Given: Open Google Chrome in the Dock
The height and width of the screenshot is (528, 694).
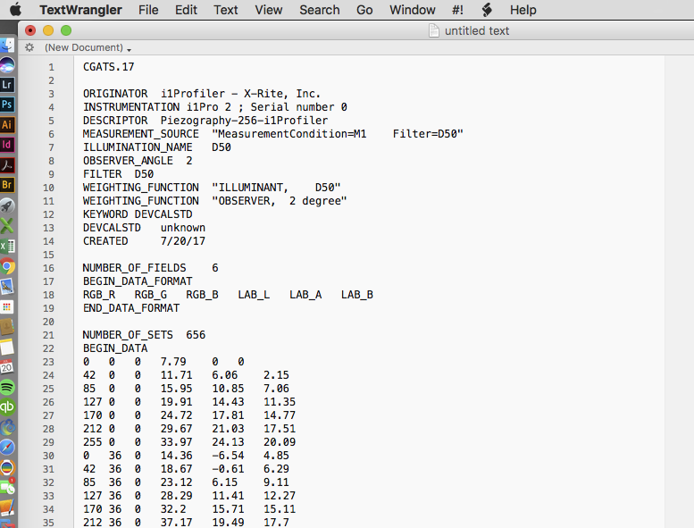Looking at the screenshot, I should pyautogui.click(x=7, y=266).
